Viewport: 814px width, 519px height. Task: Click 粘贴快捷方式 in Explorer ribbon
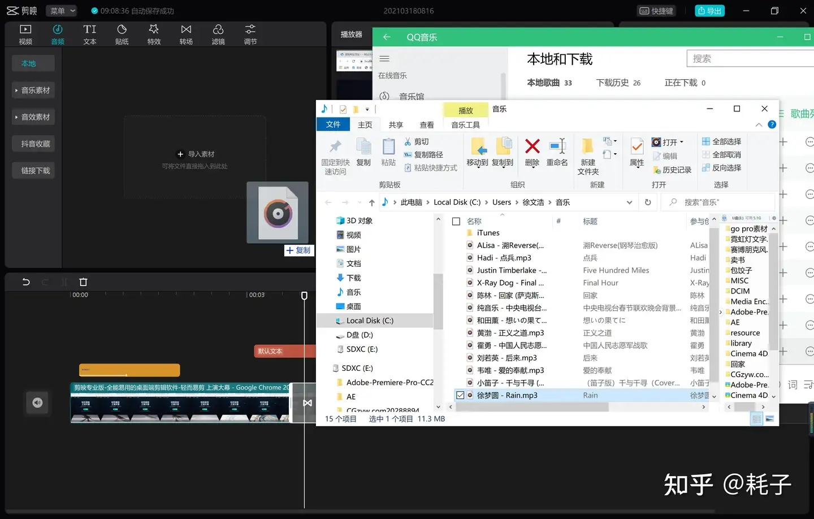pos(431,168)
